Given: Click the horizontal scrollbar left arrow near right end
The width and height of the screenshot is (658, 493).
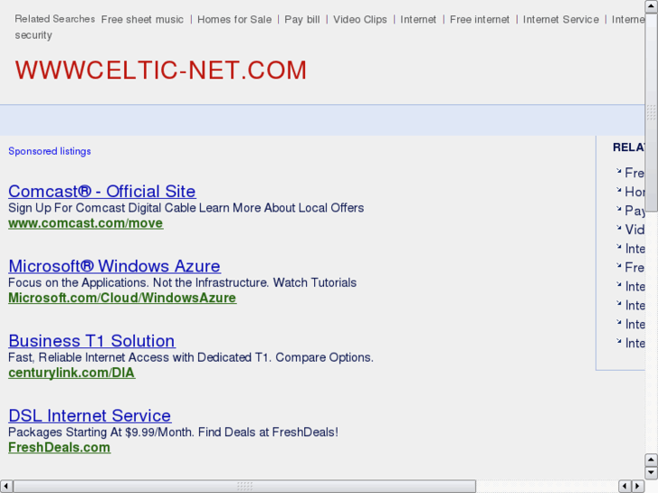Looking at the screenshot, I should coord(625,487).
